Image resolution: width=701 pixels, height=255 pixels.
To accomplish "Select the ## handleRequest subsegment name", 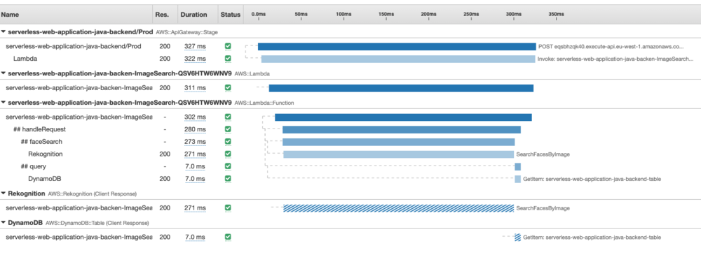I will click(40, 129).
